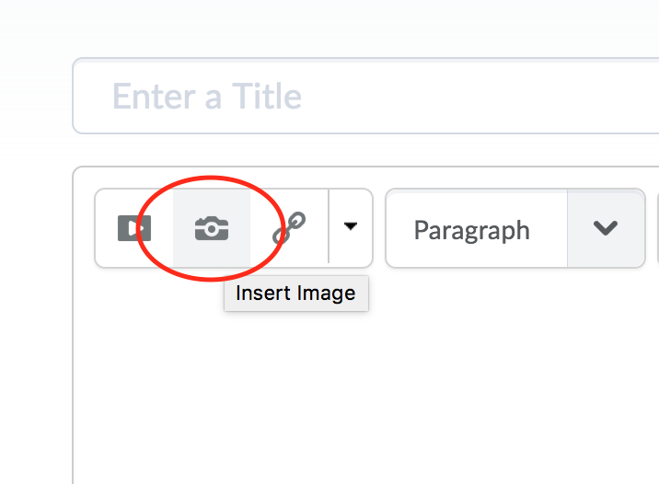
Task: Show more insert options via the triangle arrow
Action: (x=350, y=226)
